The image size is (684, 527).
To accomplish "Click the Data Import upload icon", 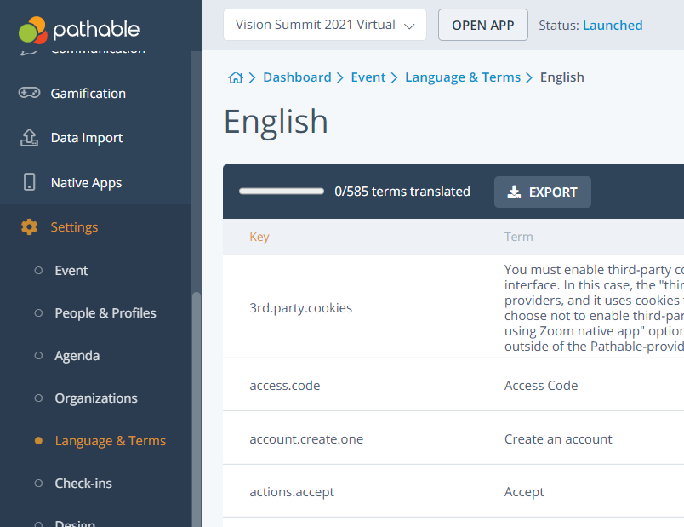I will 29,138.
